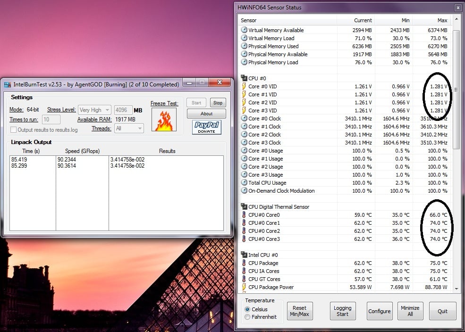Click the Physical Memory Load sensor icon
The width and height of the screenshot is (465, 332).
coord(244,62)
